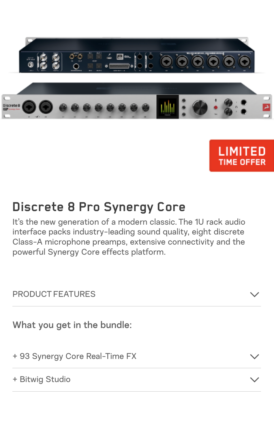Click the first front combo XLR input
The image size is (274, 432).
(x=29, y=107)
